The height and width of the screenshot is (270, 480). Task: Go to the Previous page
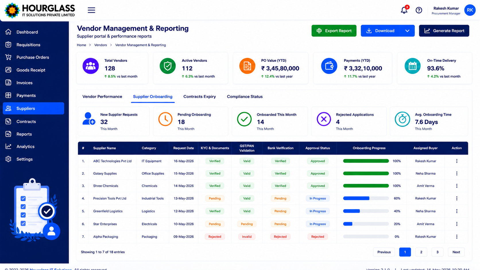coord(384,252)
